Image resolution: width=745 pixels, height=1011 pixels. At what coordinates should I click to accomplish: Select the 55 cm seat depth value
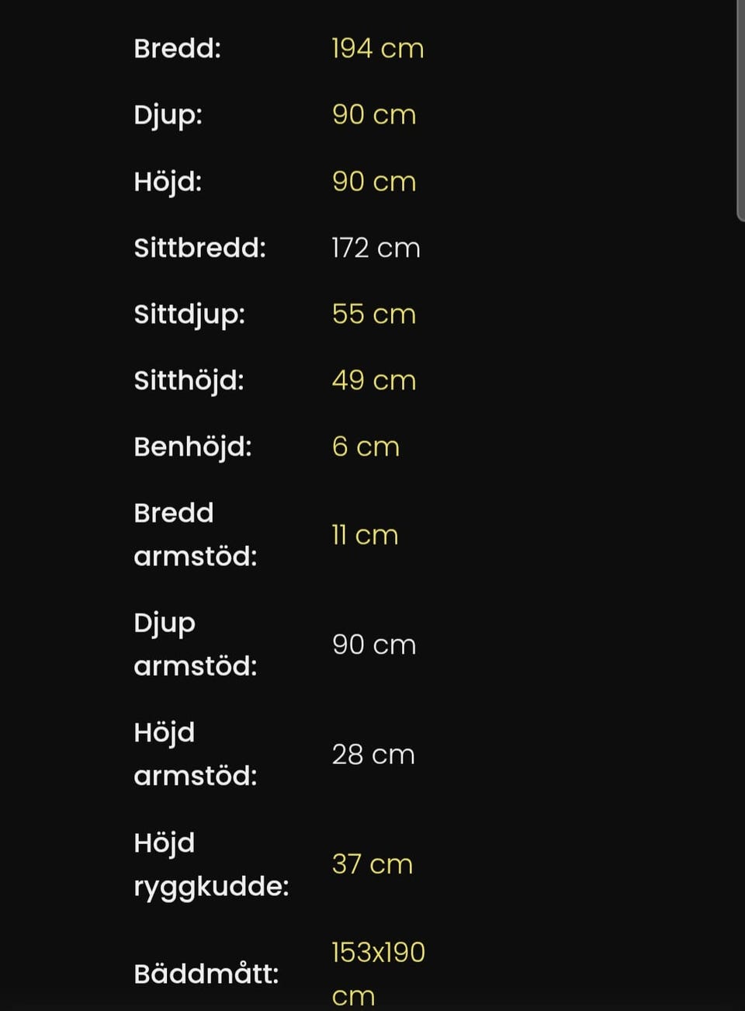coord(374,314)
